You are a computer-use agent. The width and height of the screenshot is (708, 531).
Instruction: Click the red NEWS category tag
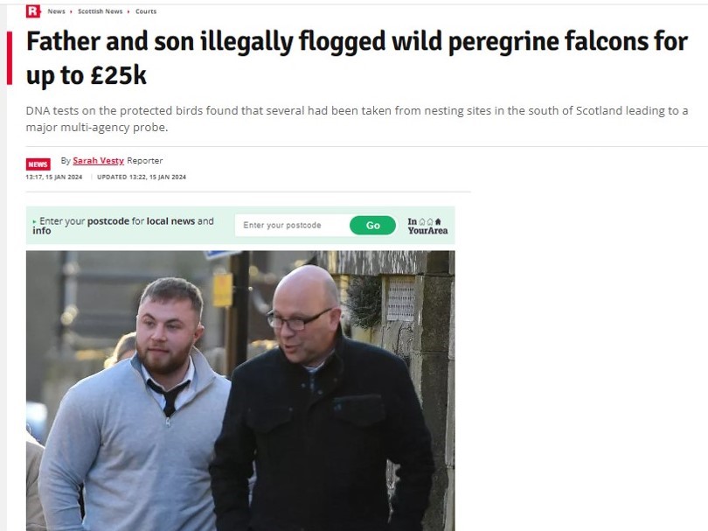[x=38, y=164]
